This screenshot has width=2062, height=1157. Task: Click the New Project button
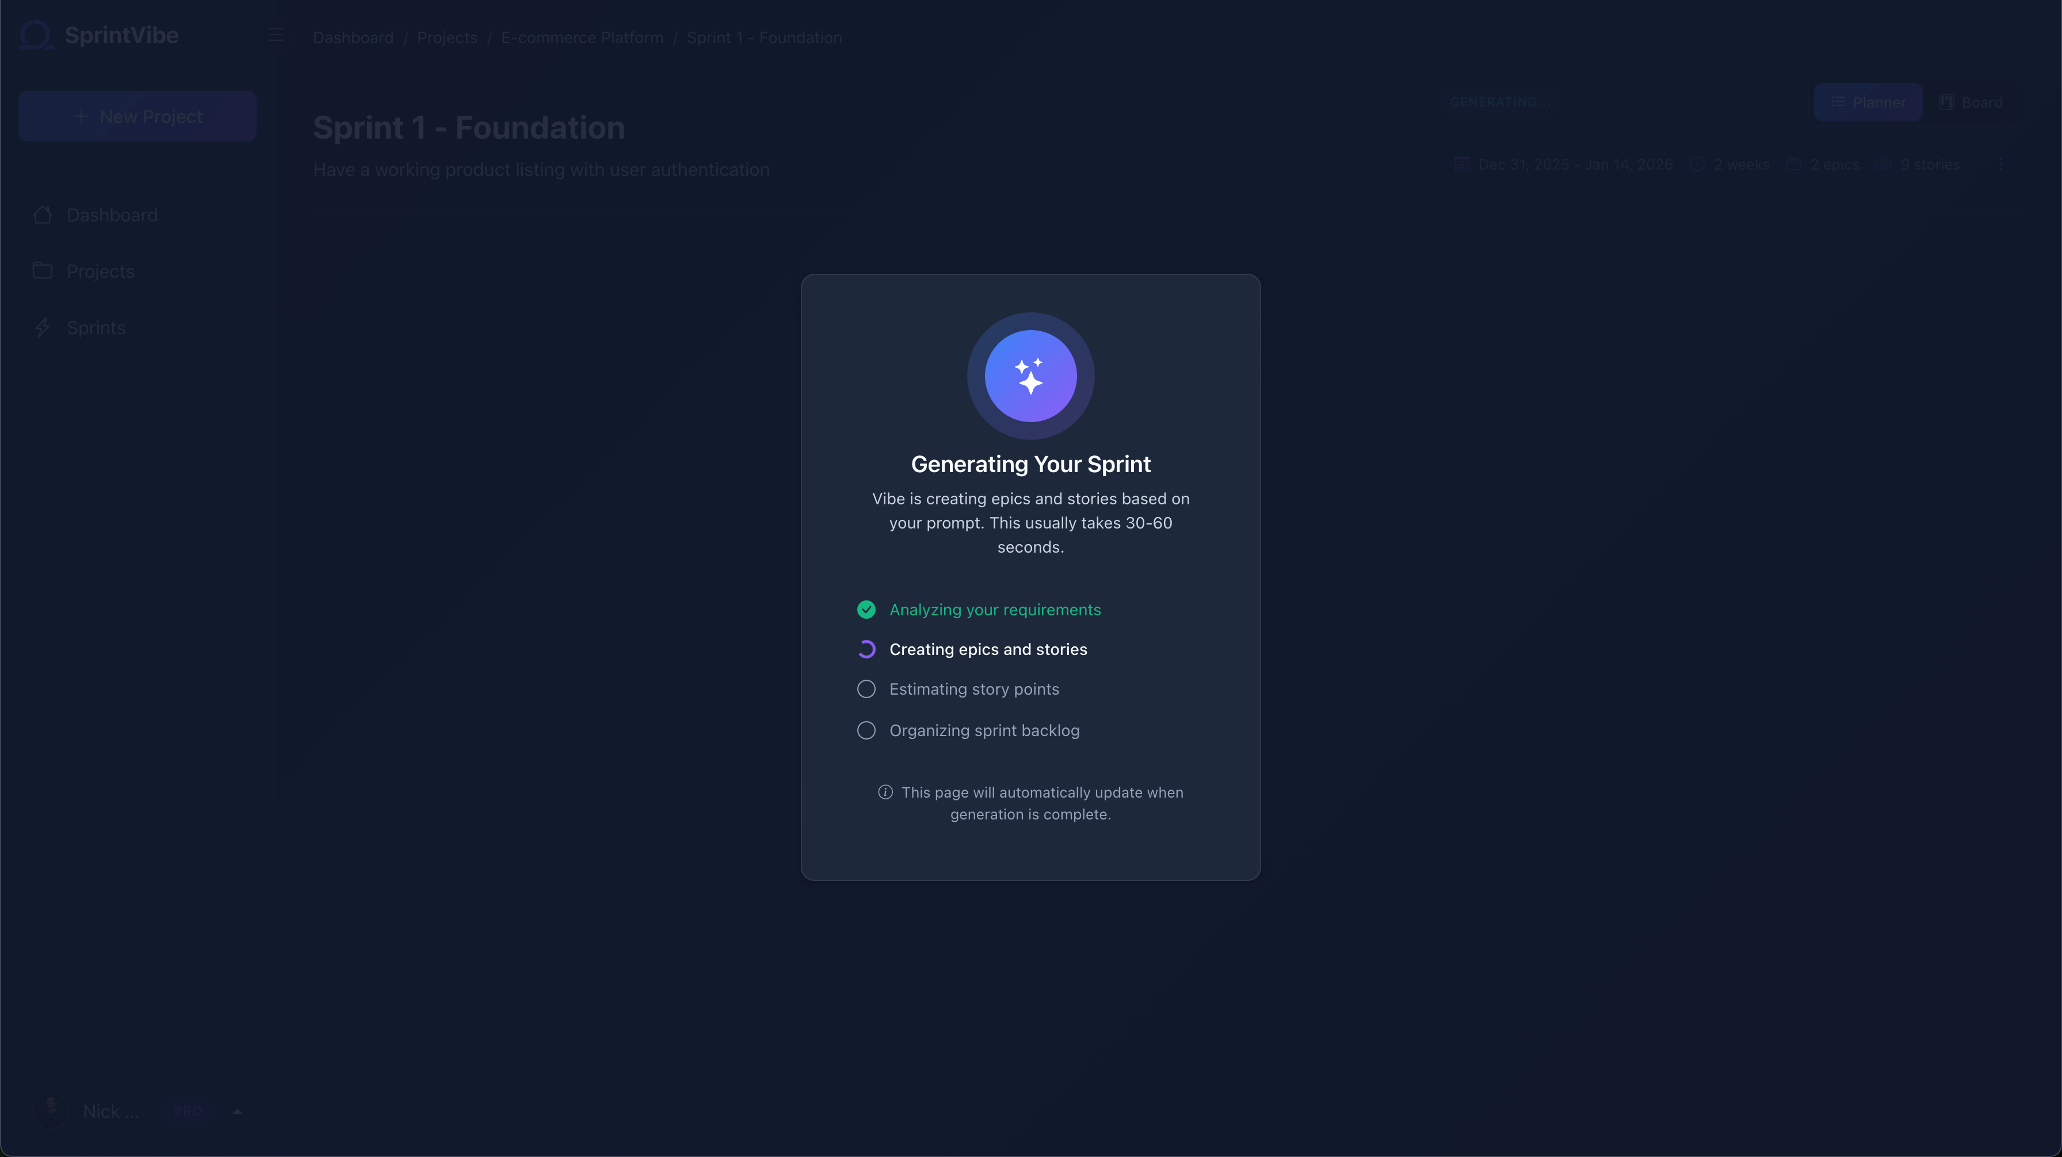pos(137,115)
